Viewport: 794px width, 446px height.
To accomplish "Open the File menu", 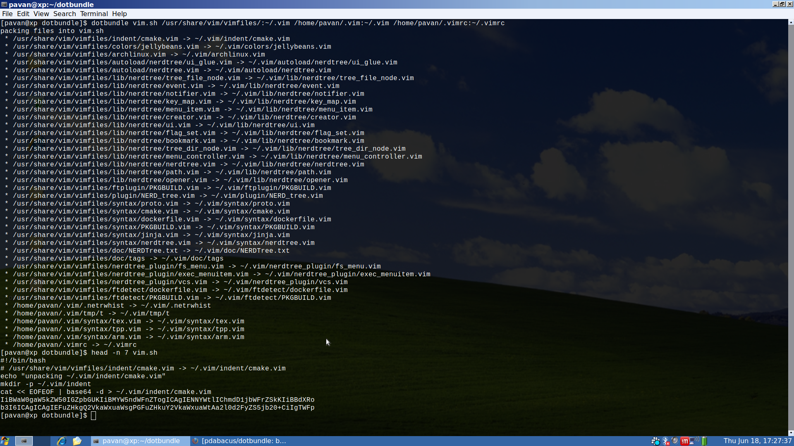I will point(7,14).
